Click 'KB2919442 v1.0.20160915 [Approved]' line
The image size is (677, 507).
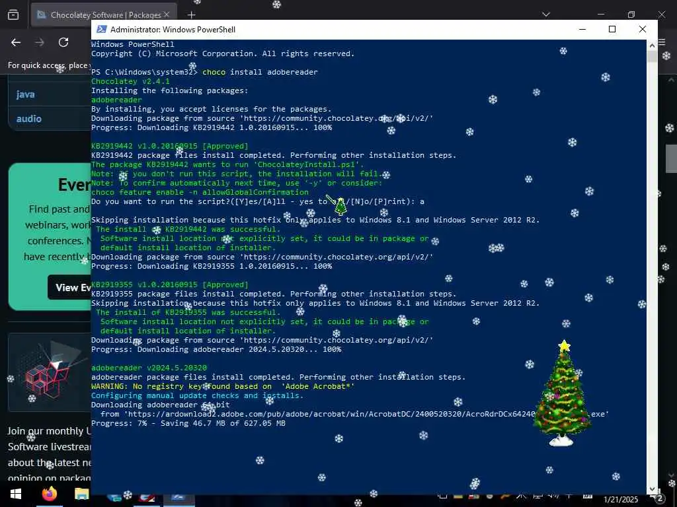pyautogui.click(x=170, y=146)
